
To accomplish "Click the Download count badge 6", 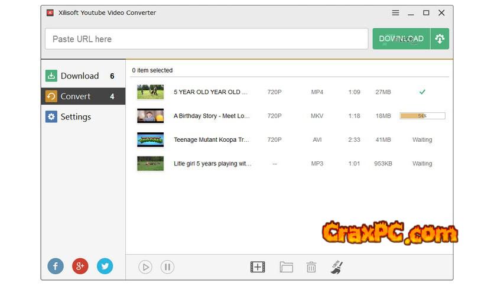I will tap(112, 76).
